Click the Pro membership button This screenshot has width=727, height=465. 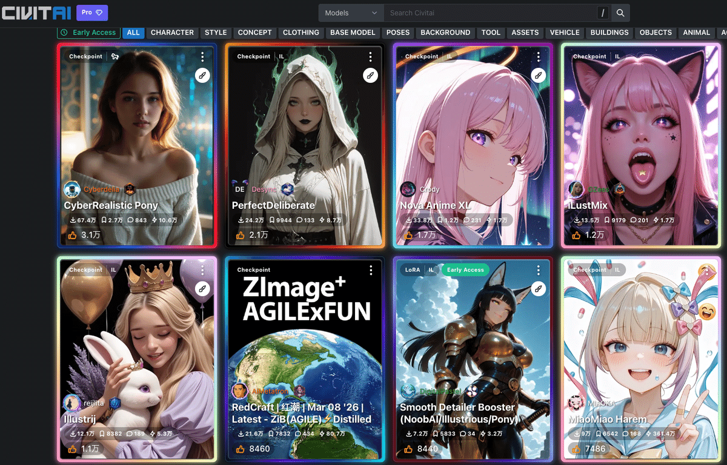tap(92, 12)
